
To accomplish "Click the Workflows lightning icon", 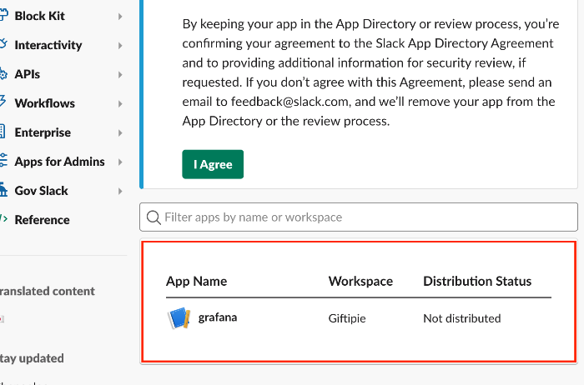I will coord(3,102).
